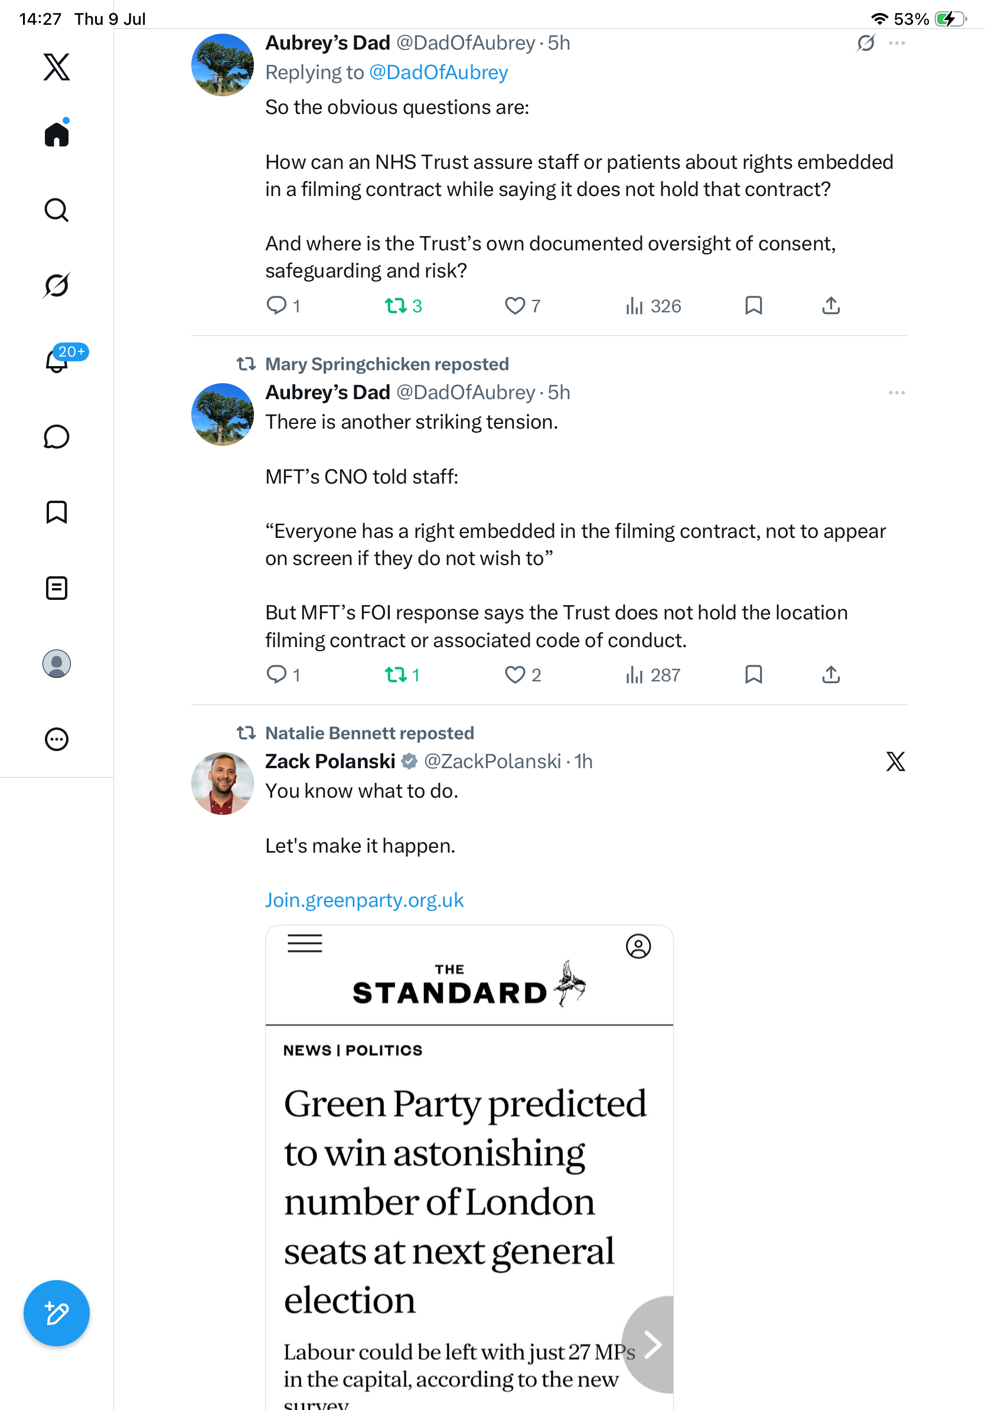The height and width of the screenshot is (1410, 985).
Task: Bookmark the post with 287 views
Action: coord(754,675)
